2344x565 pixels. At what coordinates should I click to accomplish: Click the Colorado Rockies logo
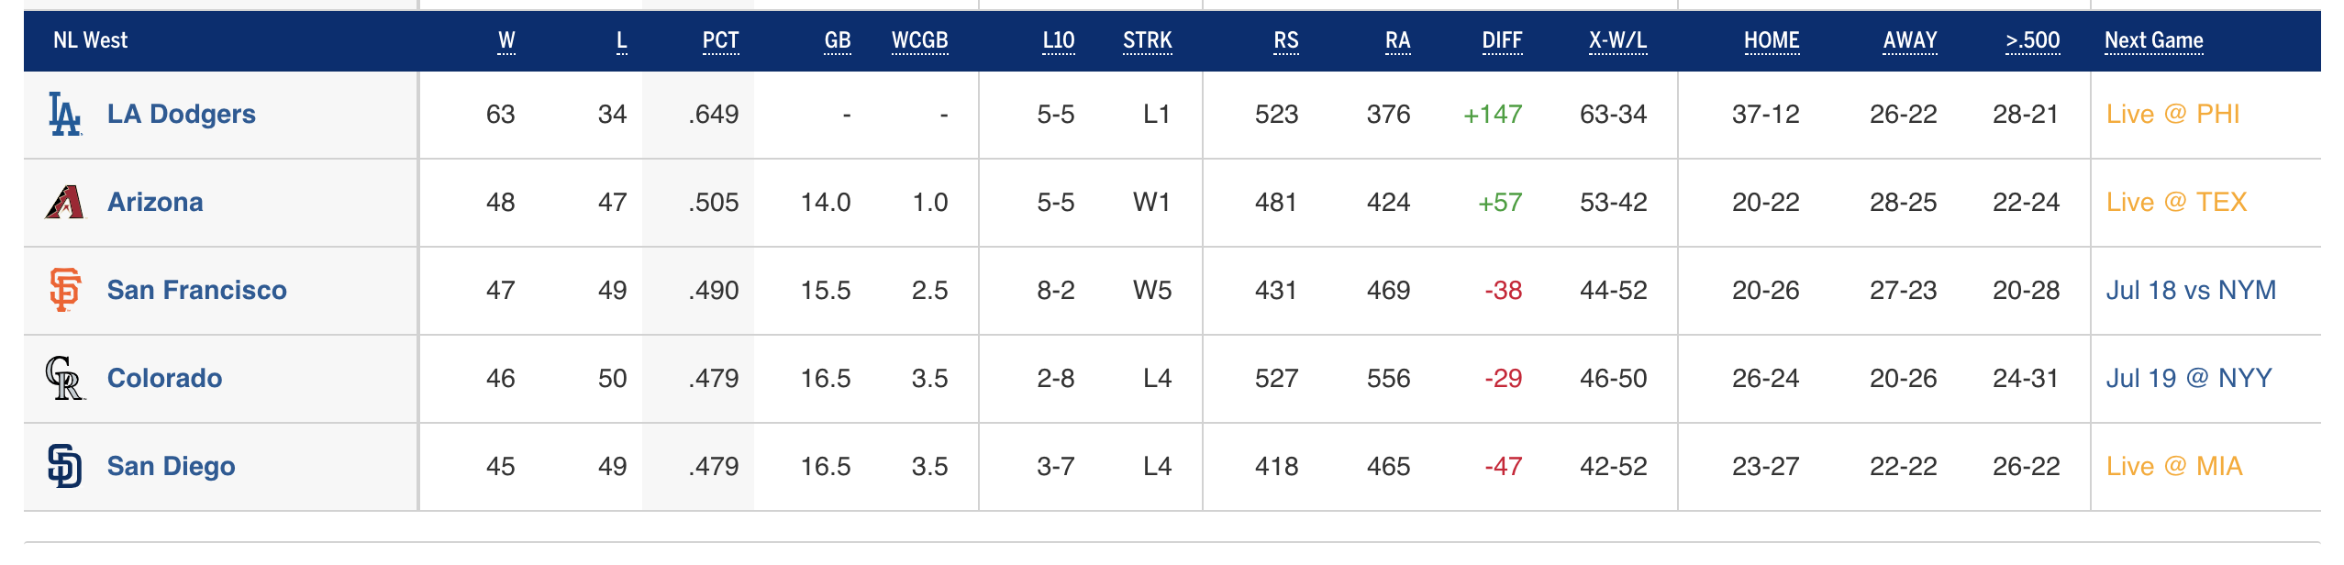[64, 379]
